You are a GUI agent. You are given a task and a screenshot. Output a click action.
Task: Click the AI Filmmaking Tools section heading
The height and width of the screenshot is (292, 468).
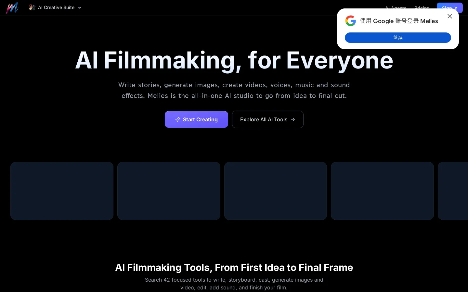(234, 267)
